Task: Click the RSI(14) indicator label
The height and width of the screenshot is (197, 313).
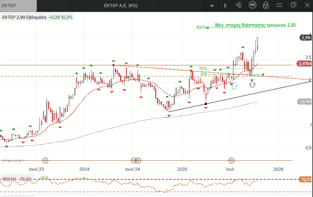Action: click(x=10, y=179)
